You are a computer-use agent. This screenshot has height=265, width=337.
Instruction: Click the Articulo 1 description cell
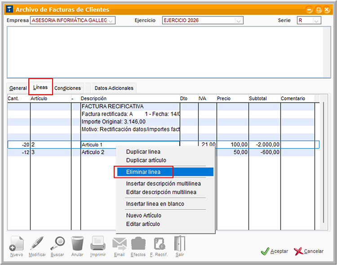[130, 145]
